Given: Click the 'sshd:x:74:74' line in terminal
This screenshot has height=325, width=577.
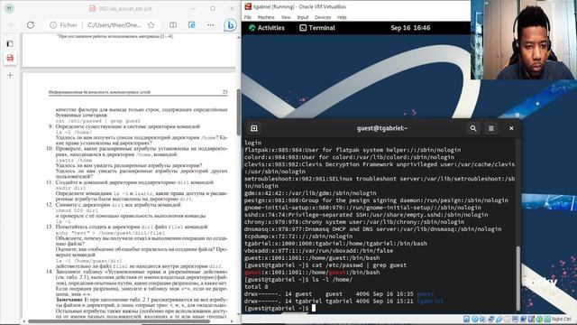Looking at the screenshot, I should click(366, 215).
